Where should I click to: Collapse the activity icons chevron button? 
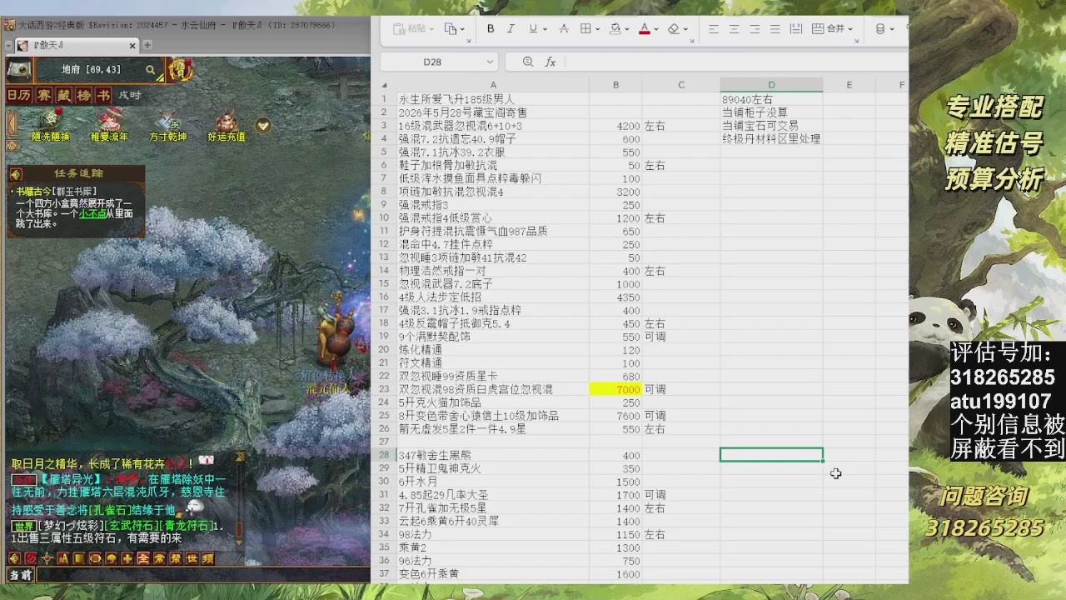263,126
